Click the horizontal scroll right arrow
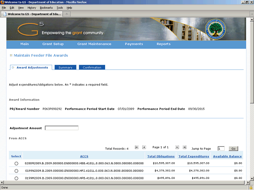Image resolution: width=254 pixels, height=190 pixels. coord(248,182)
